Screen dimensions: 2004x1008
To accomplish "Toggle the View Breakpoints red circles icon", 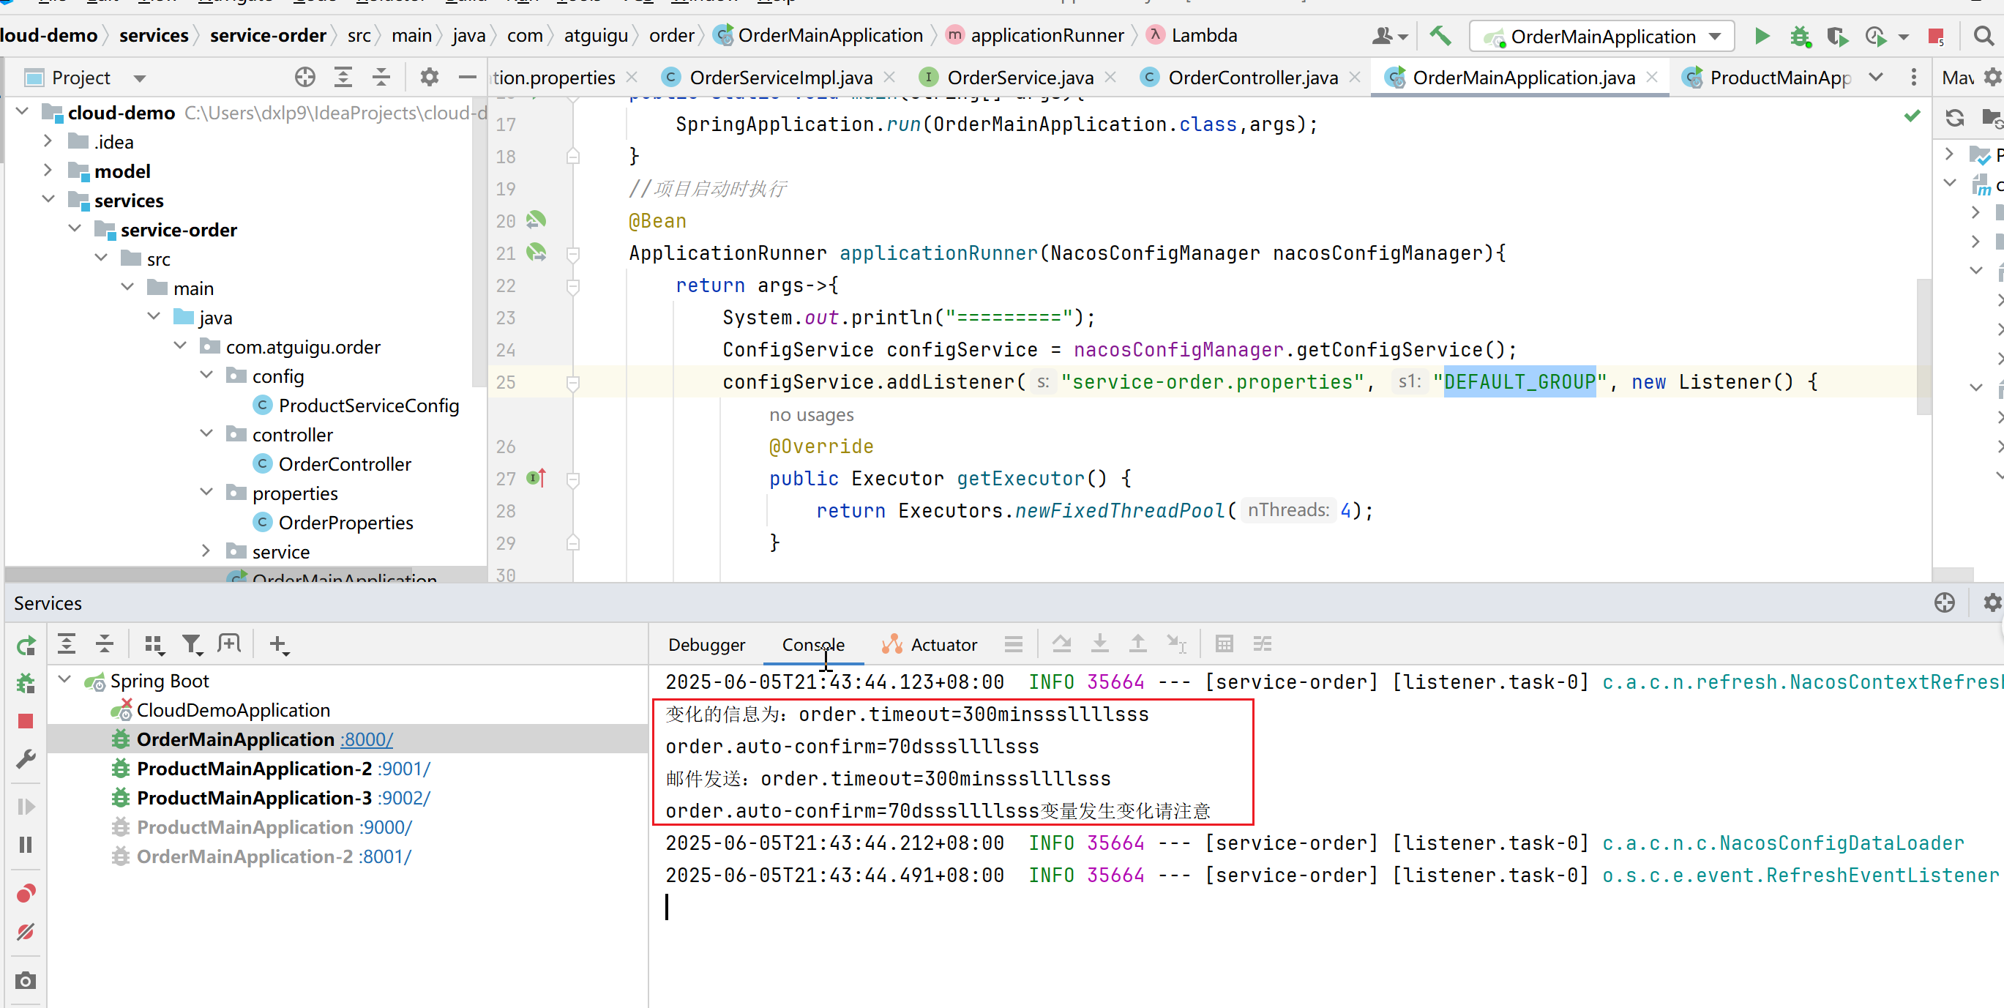I will 26,893.
